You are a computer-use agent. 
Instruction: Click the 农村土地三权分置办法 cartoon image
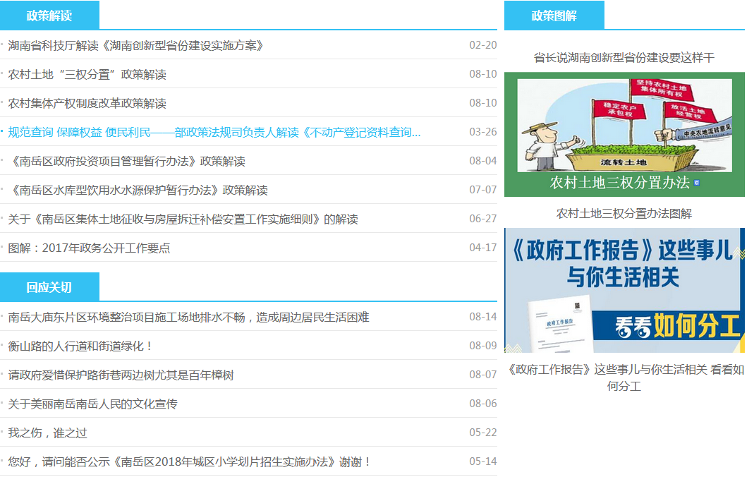(624, 134)
